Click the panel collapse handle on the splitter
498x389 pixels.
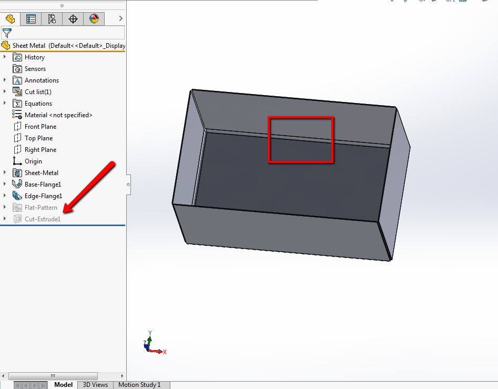tap(128, 185)
